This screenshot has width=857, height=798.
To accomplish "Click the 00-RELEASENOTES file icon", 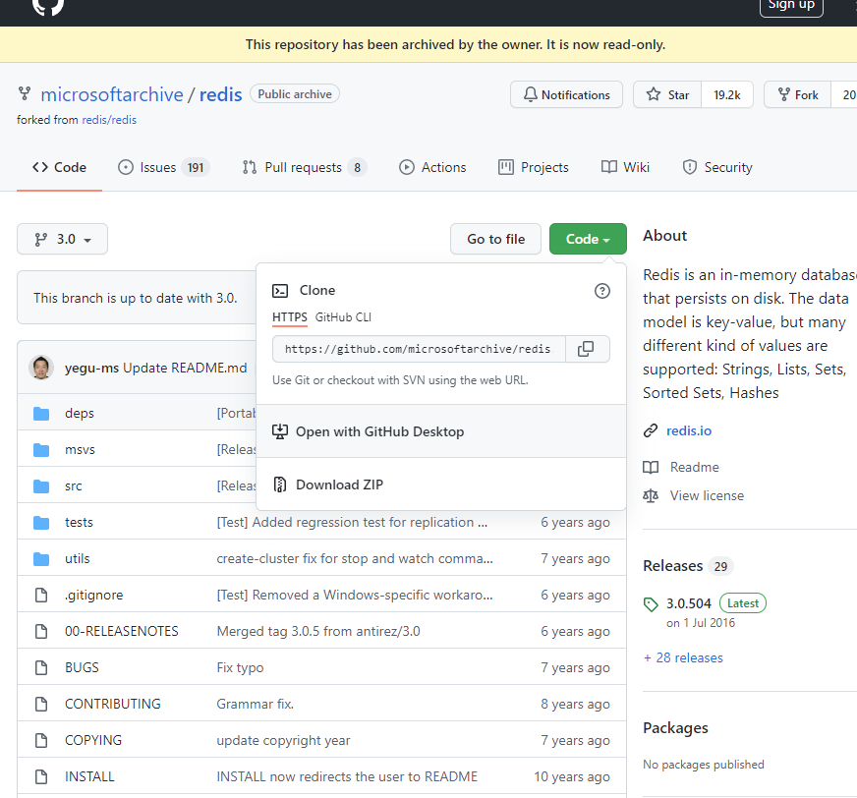I will click(x=41, y=631).
